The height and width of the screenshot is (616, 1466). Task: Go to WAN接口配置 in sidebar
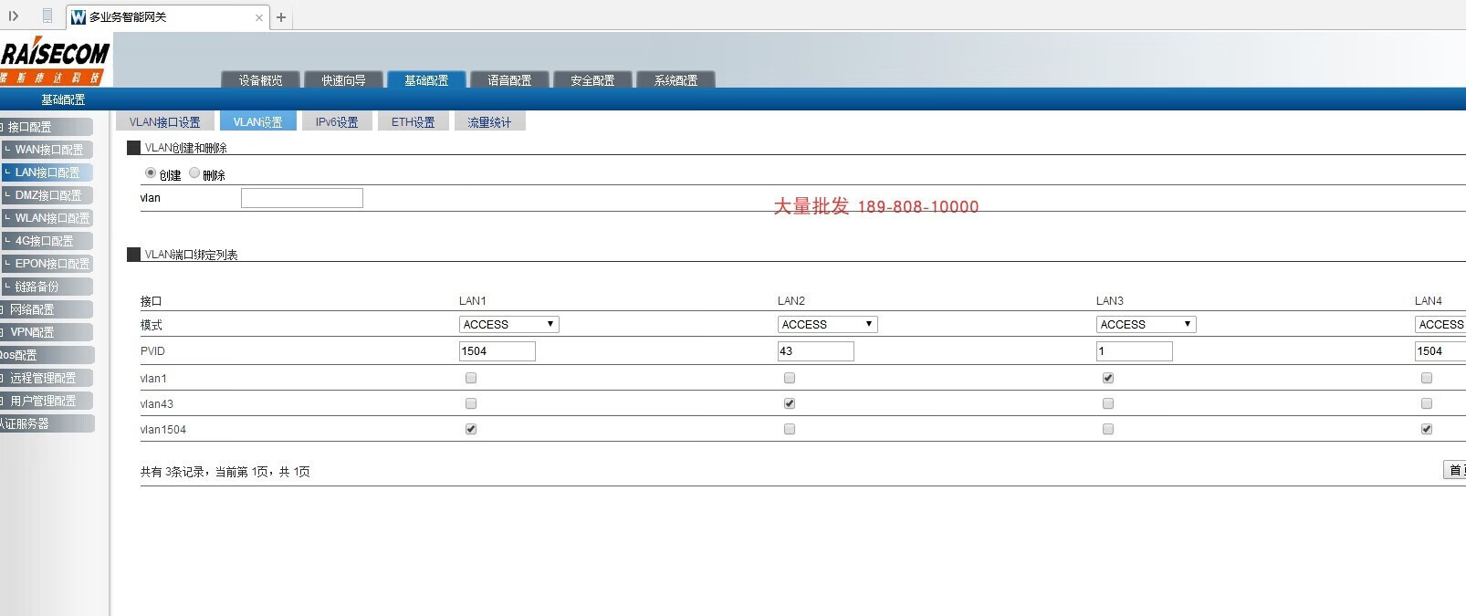[48, 150]
